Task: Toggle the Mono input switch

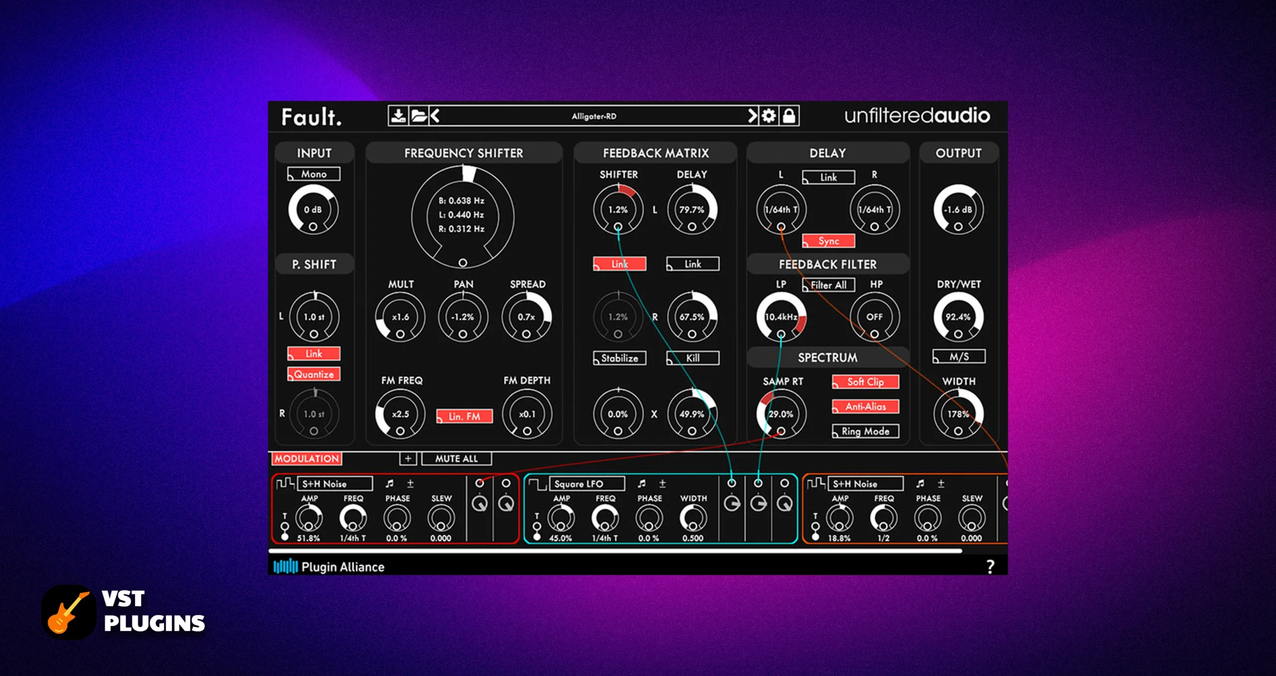Action: [x=314, y=174]
